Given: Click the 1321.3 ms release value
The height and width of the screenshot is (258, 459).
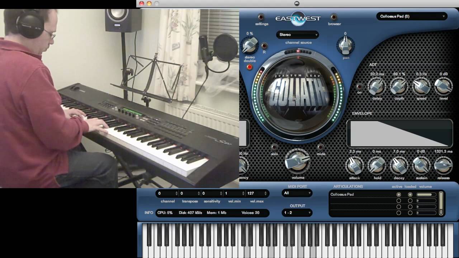Looking at the screenshot, I should click(444, 152).
